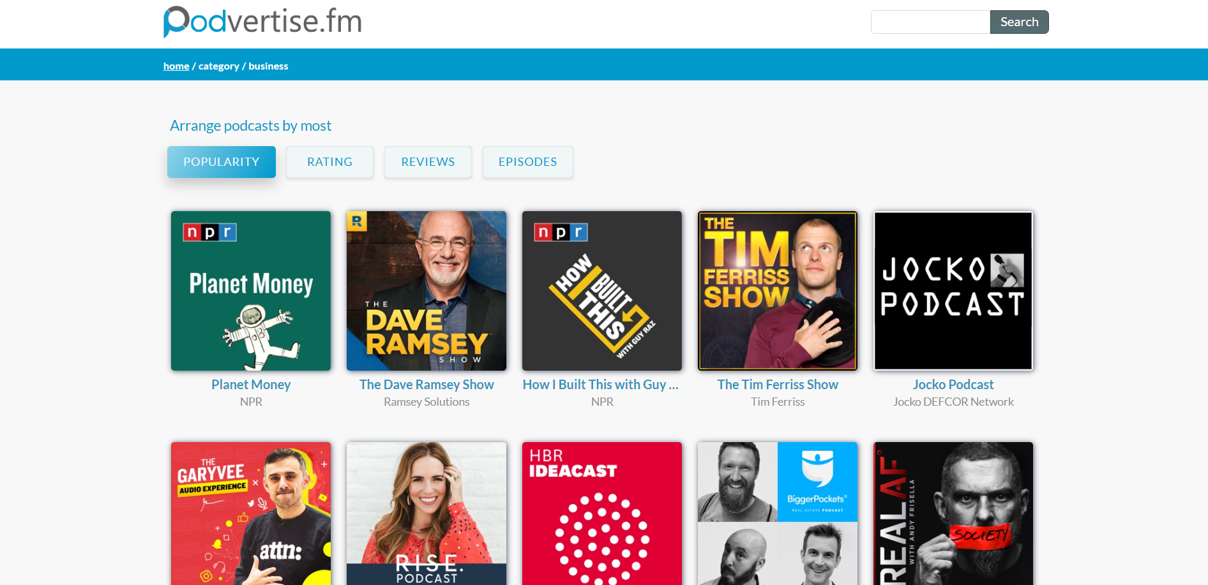Click The Tim Ferriss Show title link
This screenshot has width=1208, height=585.
click(x=778, y=385)
